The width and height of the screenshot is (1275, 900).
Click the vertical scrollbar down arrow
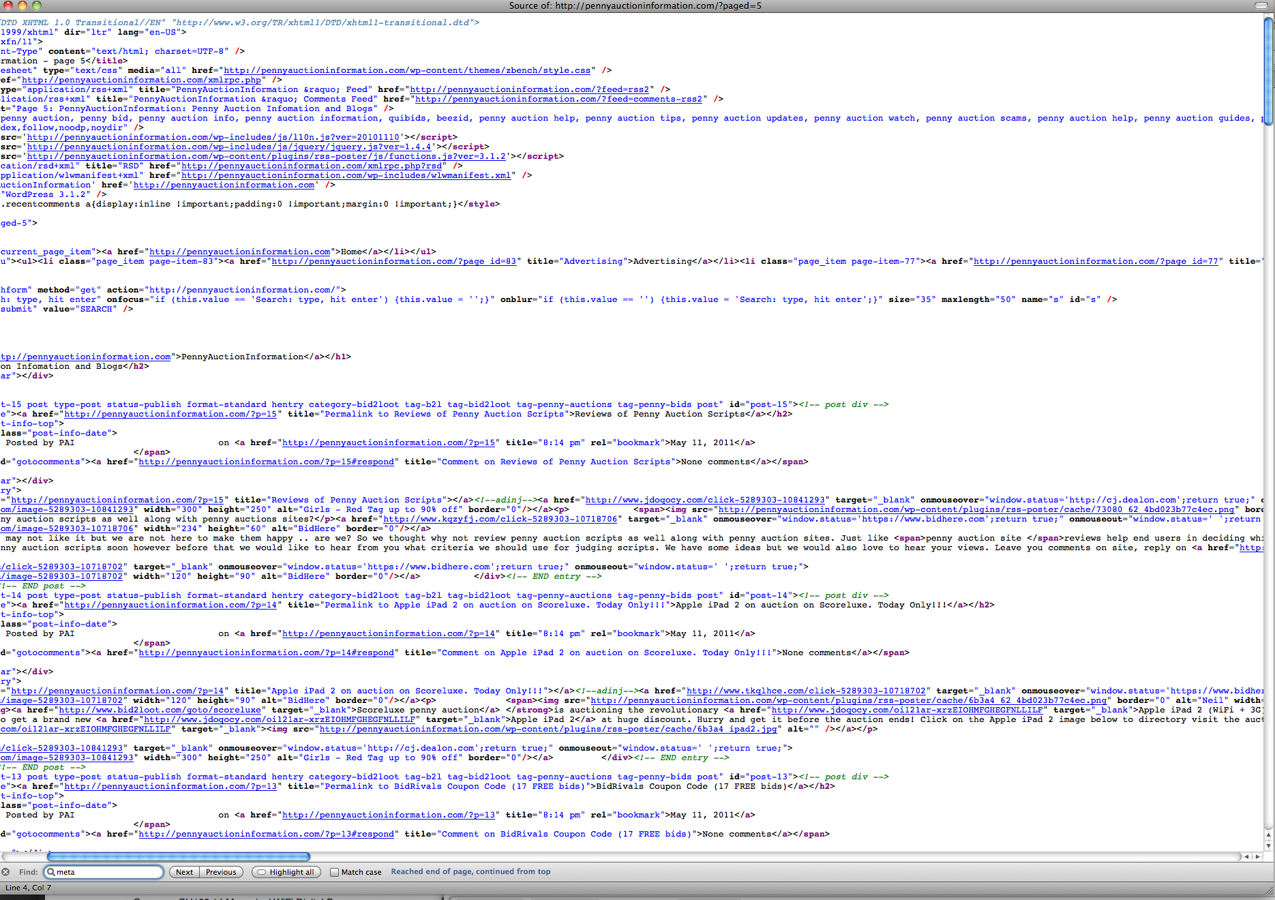click(x=1269, y=845)
